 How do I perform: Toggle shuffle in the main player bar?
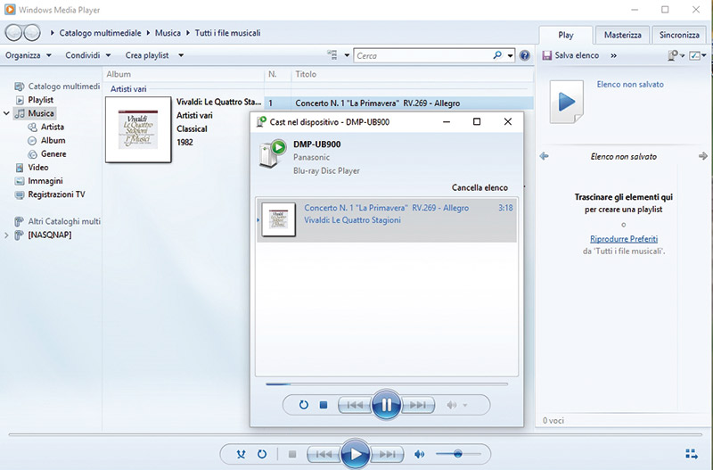pos(241,454)
